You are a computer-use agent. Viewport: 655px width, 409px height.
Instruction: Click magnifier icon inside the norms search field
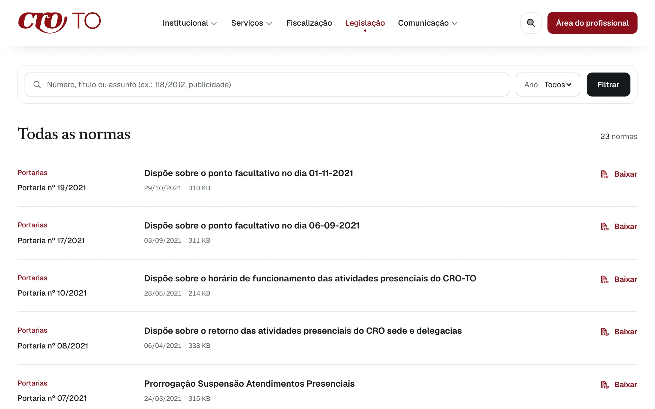click(37, 85)
